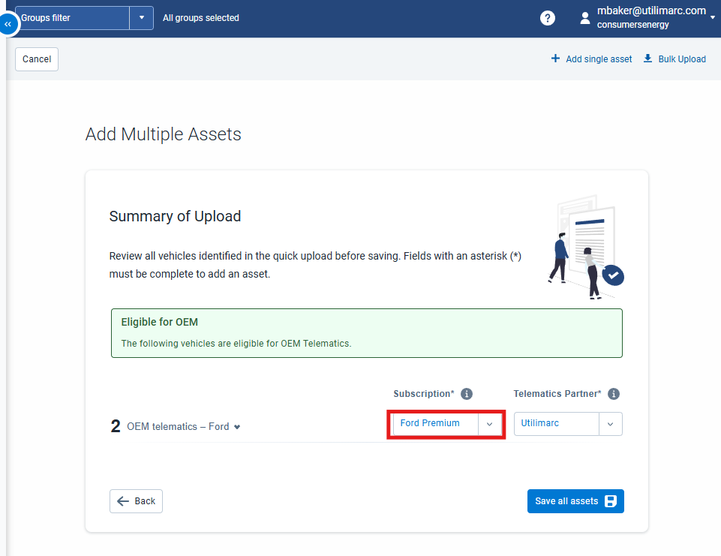Screen dimensions: 721x556
Task: Click 'Summary of Upload' heading
Action: (x=175, y=216)
